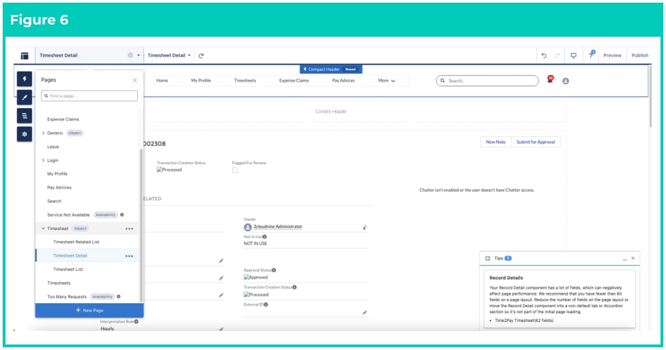Open the notifications bell icon
The width and height of the screenshot is (666, 350).
(x=550, y=80)
